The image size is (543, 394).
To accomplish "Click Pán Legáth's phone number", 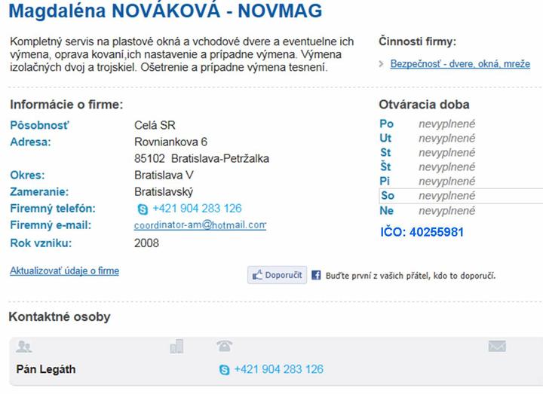I will pyautogui.click(x=278, y=370).
